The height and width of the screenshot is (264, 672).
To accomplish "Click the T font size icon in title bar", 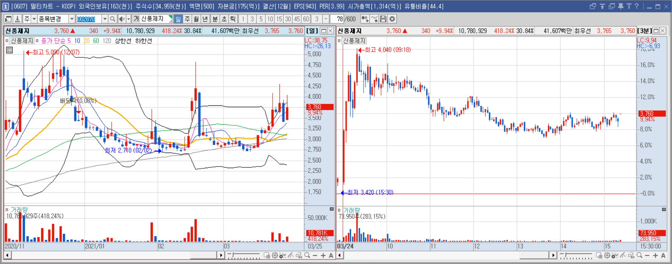I will [629, 6].
